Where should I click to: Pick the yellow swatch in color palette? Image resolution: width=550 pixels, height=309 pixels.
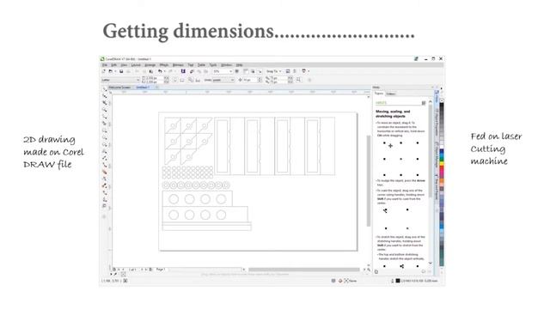tap(442, 164)
